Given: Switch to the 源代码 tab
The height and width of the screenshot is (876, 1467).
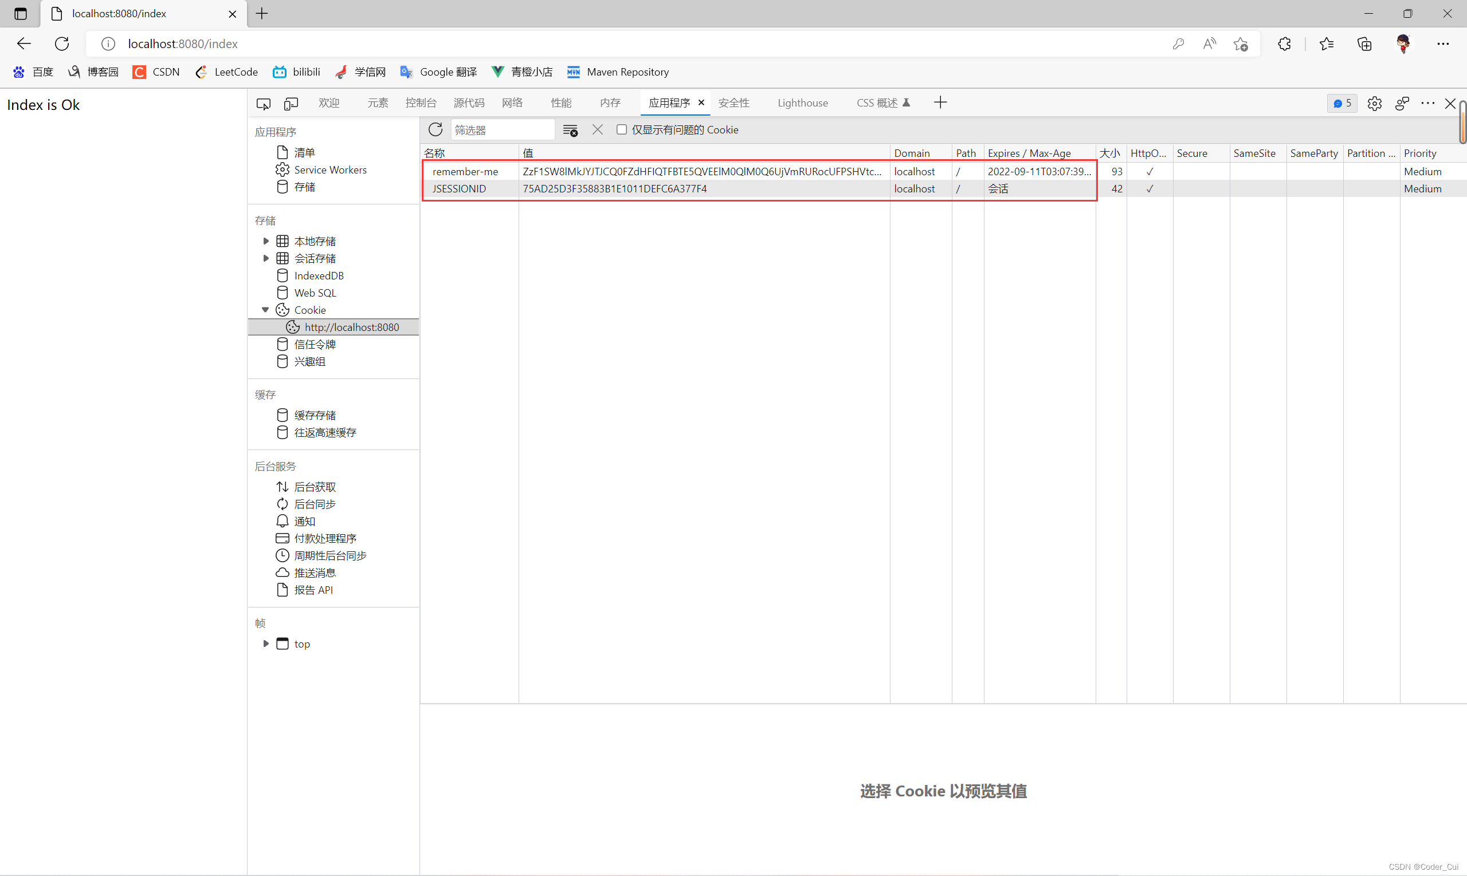Looking at the screenshot, I should coord(469,102).
